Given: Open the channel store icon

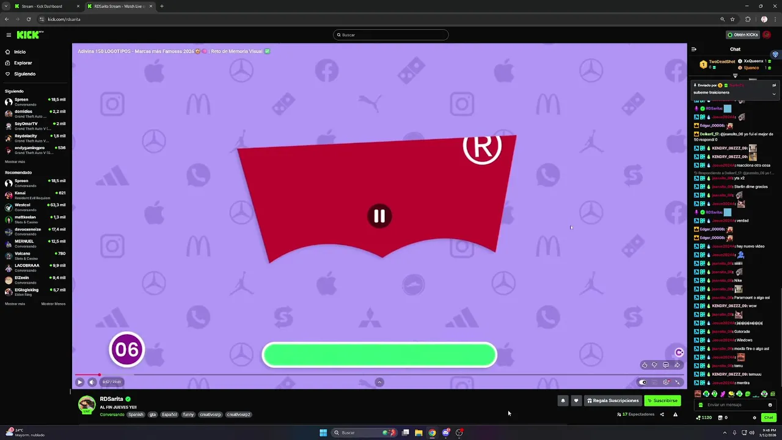Looking at the screenshot, I should point(719,418).
